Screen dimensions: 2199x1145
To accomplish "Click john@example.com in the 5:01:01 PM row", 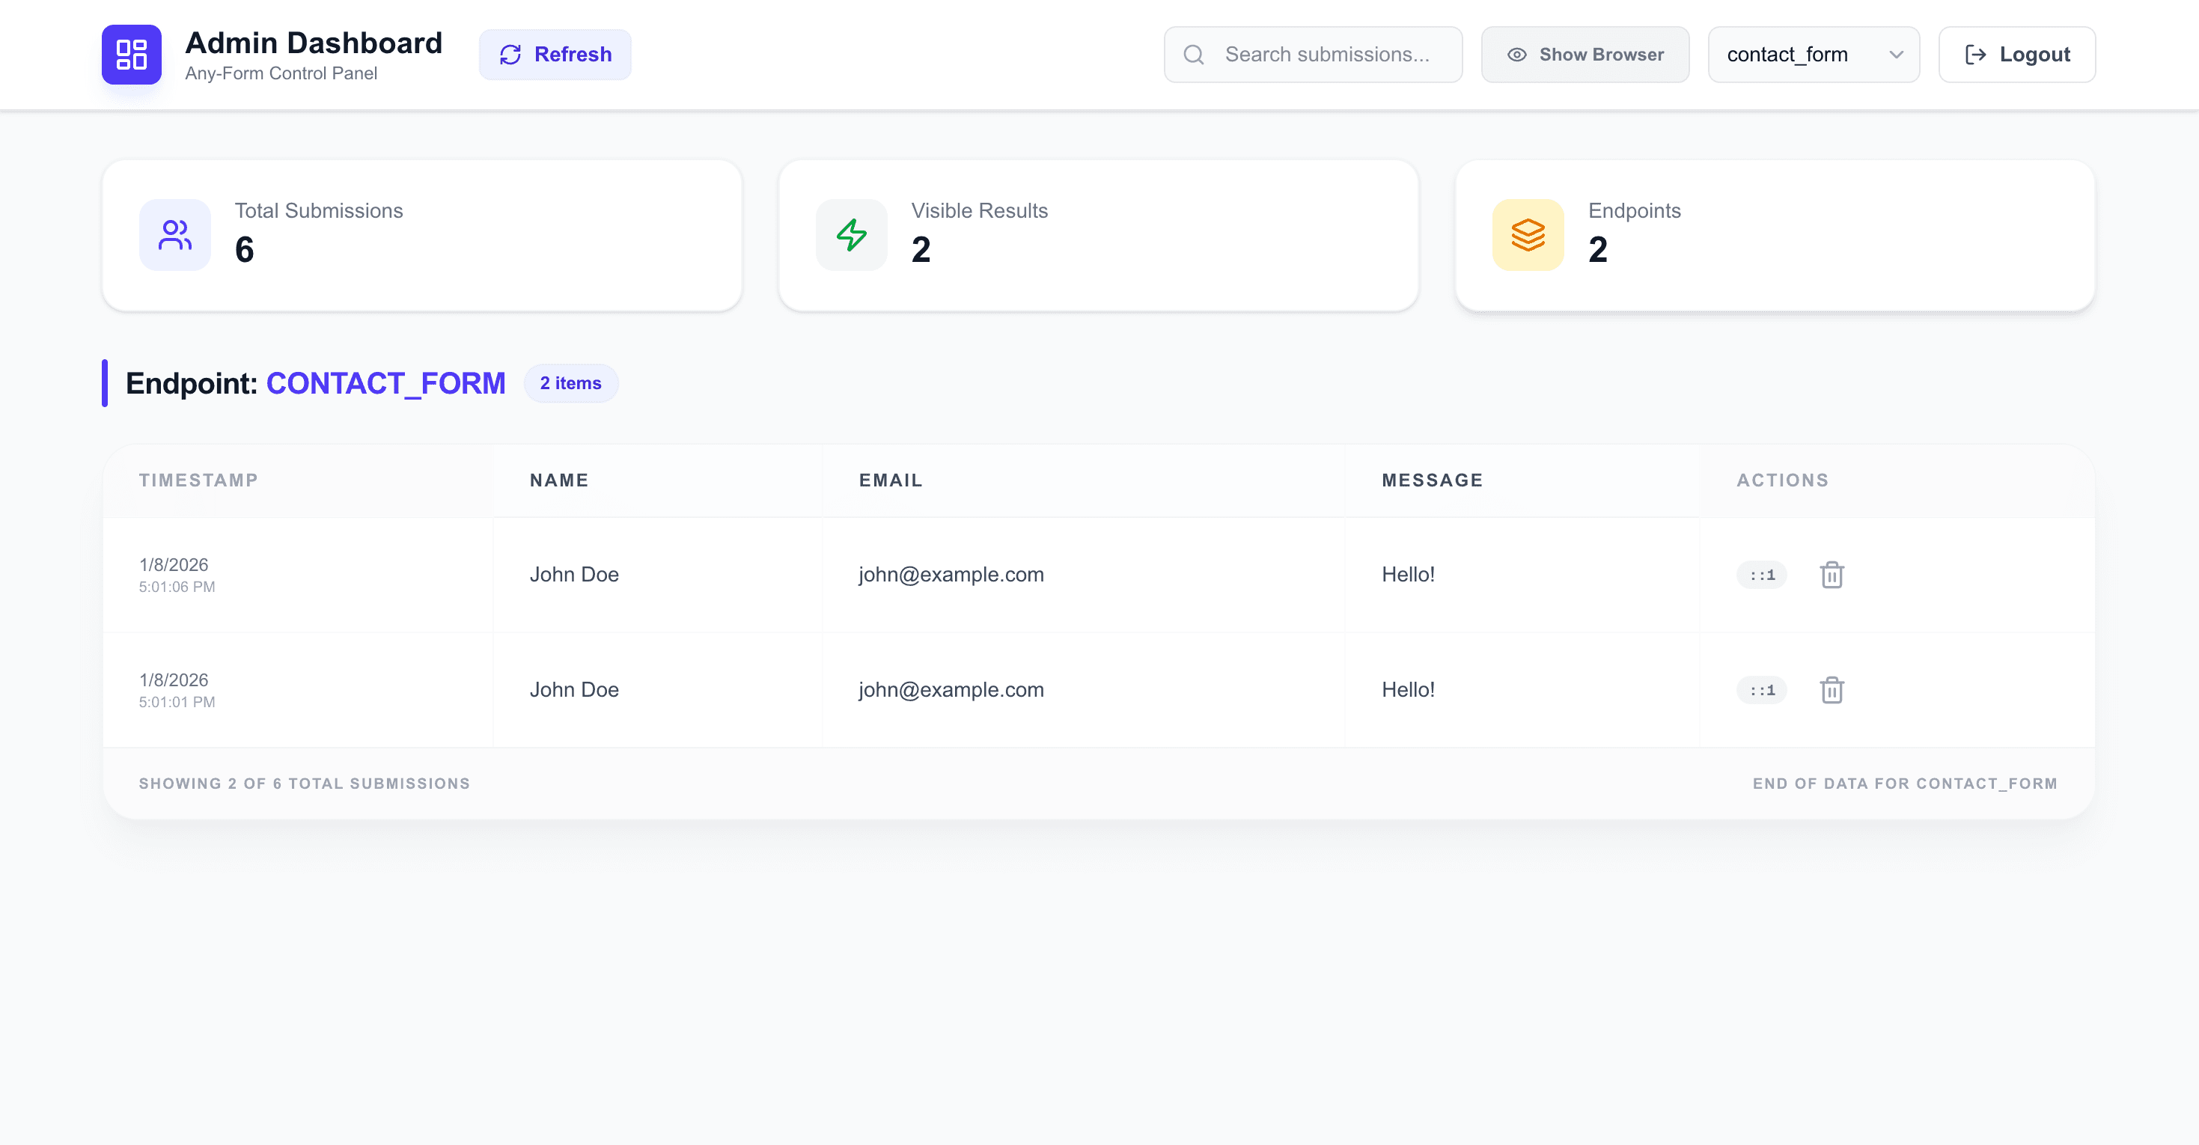I will click(951, 690).
